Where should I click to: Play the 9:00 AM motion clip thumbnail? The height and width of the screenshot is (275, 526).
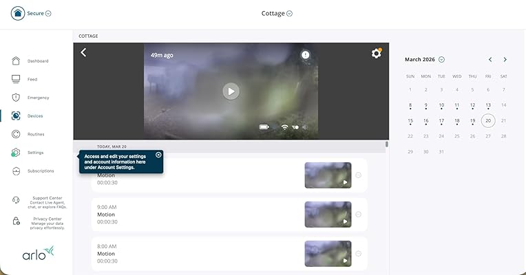tap(328, 214)
